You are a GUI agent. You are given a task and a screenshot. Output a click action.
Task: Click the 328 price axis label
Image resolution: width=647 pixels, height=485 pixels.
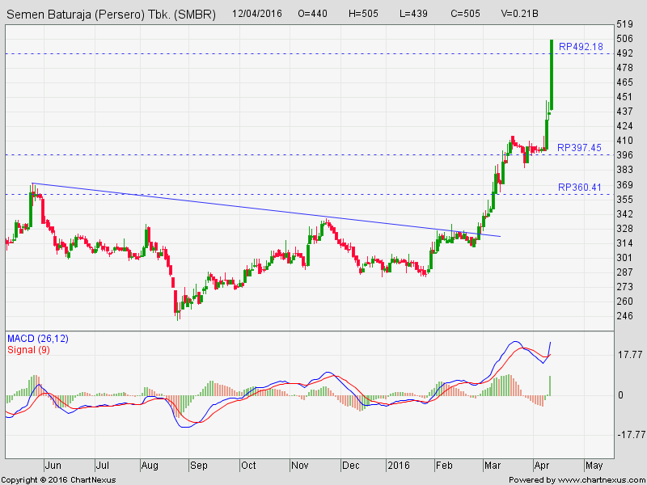(x=624, y=229)
